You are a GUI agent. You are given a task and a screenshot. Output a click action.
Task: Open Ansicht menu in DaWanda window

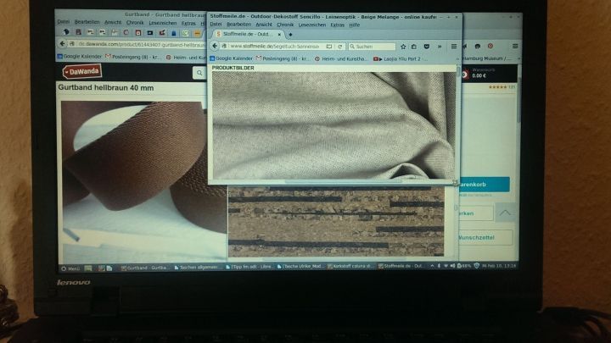click(x=113, y=23)
